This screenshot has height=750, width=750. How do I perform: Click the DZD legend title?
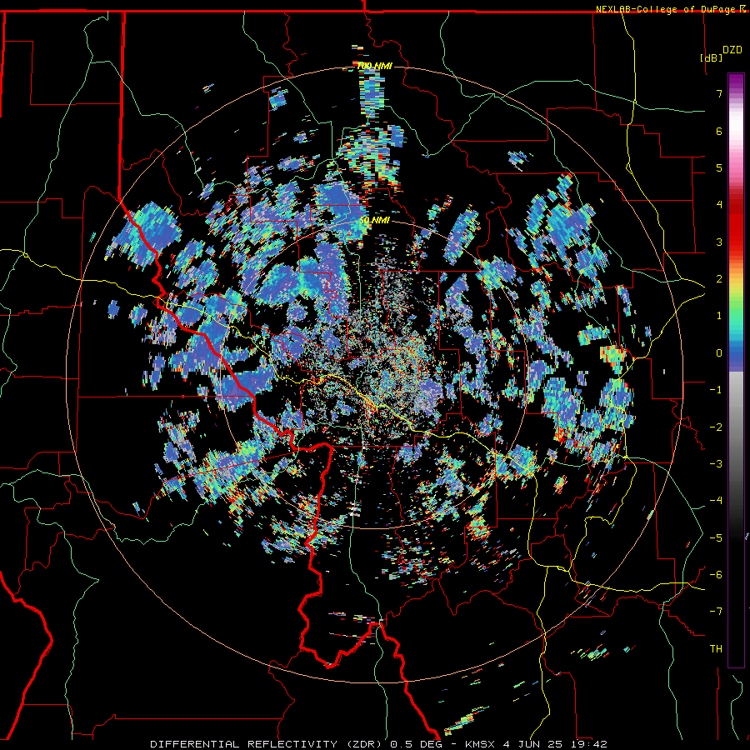[732, 50]
